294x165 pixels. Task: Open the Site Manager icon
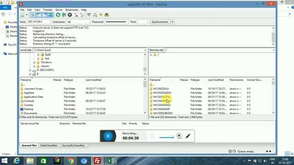pyautogui.click(x=23, y=15)
